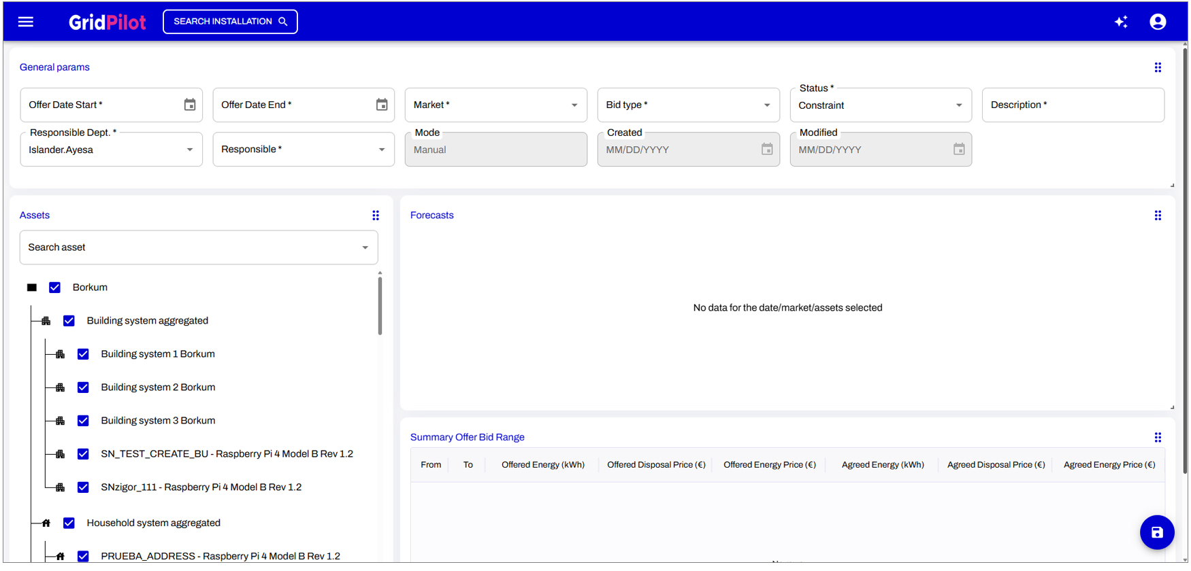Open calendar picker for Offer Date Start
The image size is (1191, 571).
(190, 105)
